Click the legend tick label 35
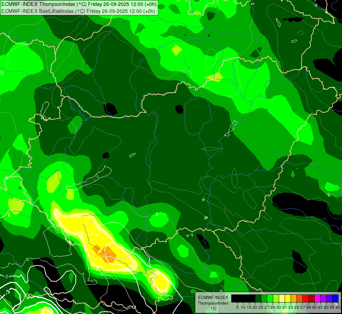The width and height of the screenshot is (342, 314). click(x=297, y=307)
